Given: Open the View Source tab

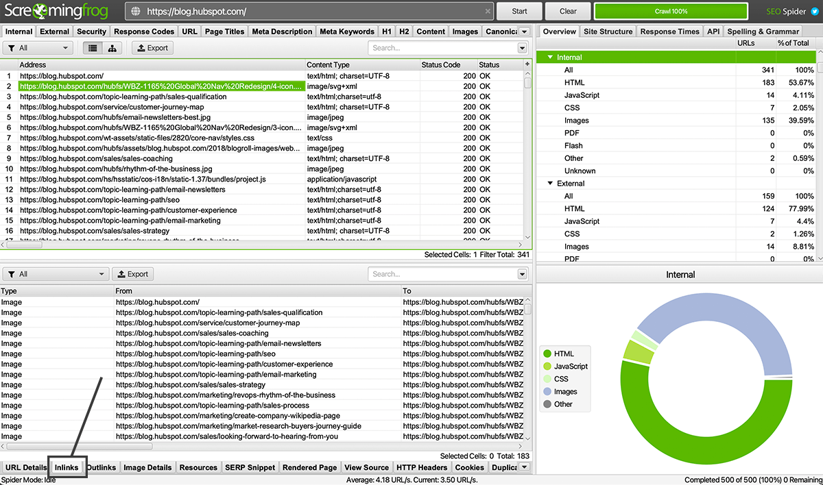Looking at the screenshot, I should 366,467.
